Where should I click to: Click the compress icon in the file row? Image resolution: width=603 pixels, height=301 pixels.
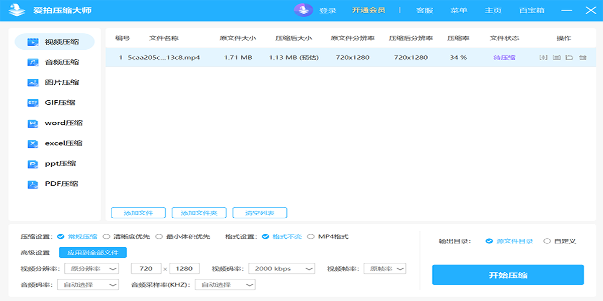[x=543, y=58]
